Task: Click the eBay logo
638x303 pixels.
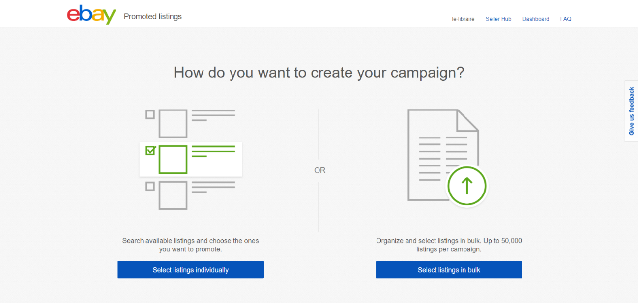Action: [x=91, y=15]
